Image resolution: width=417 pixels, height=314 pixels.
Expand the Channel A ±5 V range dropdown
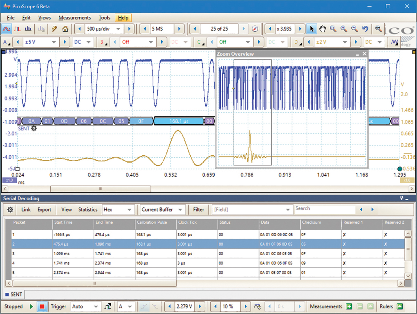(x=54, y=42)
